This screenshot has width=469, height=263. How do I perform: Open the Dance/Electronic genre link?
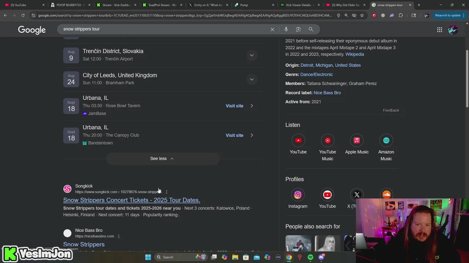point(317,75)
